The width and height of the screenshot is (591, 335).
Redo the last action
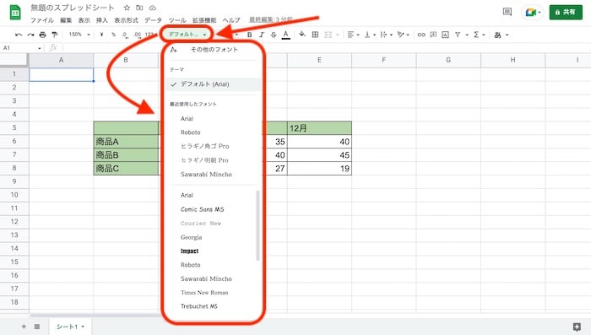click(30, 35)
